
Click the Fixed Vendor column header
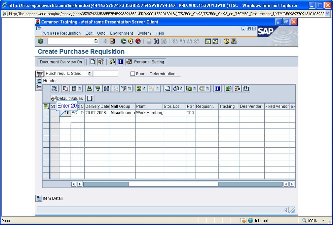point(277,107)
